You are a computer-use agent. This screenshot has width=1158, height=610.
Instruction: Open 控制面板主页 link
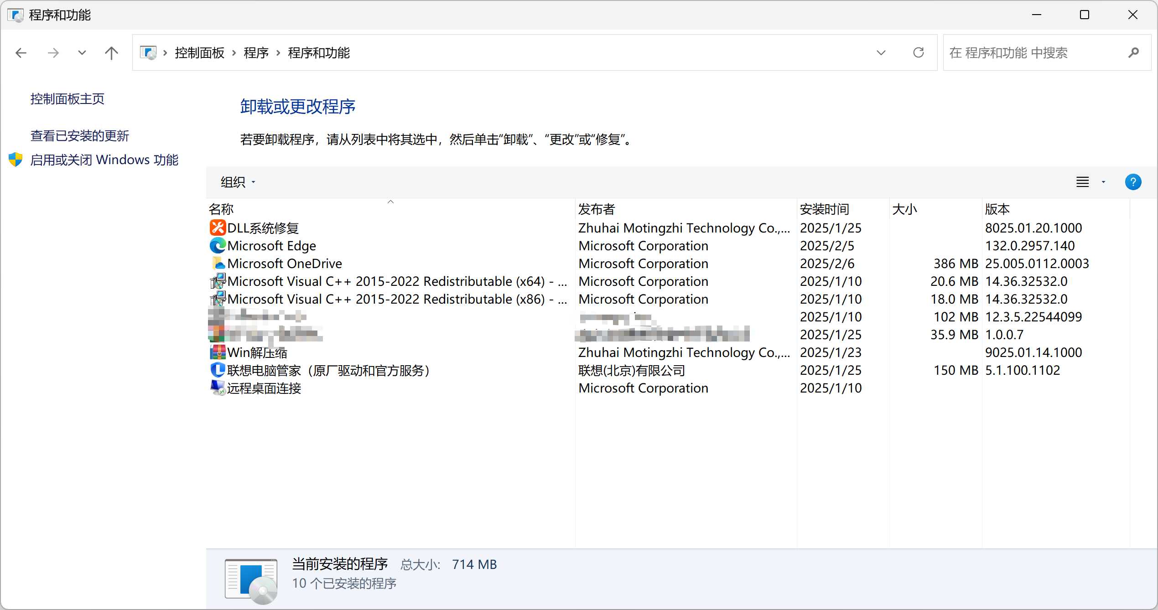point(67,99)
